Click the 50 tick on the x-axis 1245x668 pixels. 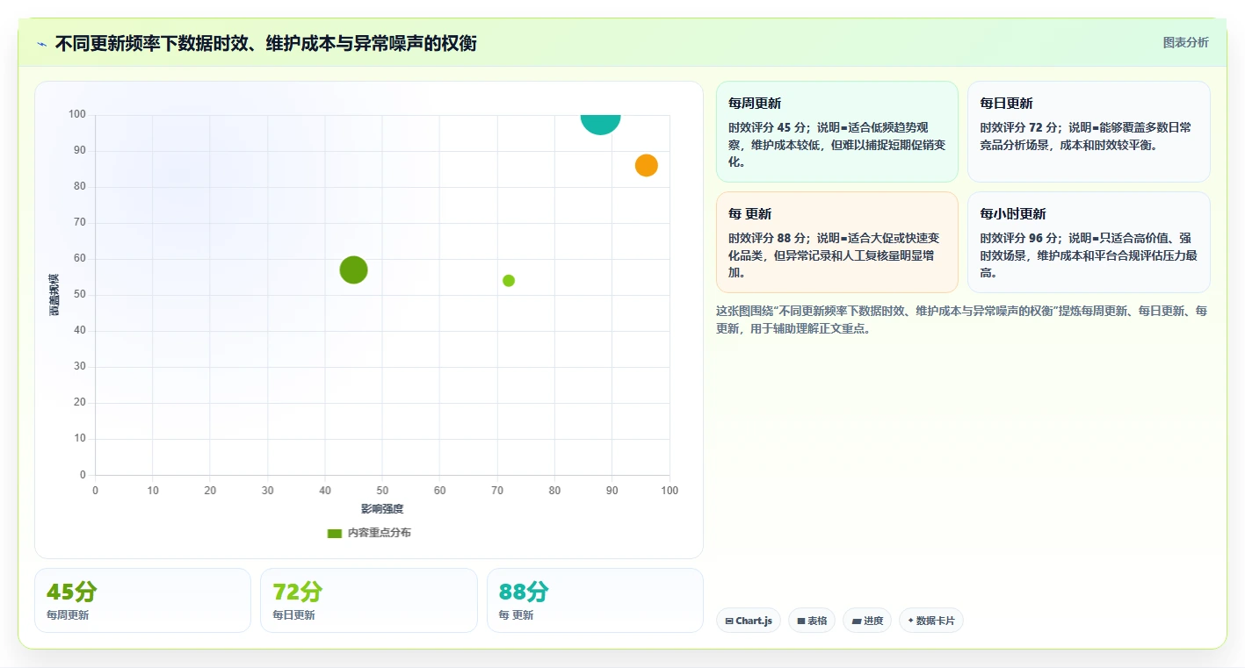[382, 491]
